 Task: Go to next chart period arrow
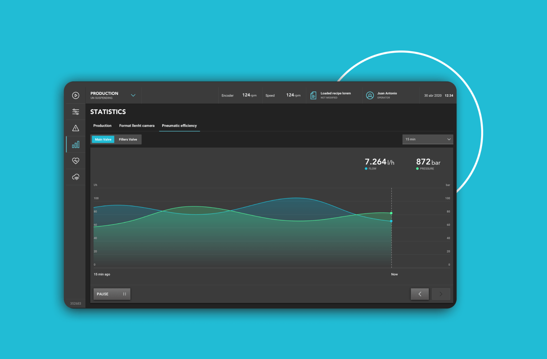(441, 294)
